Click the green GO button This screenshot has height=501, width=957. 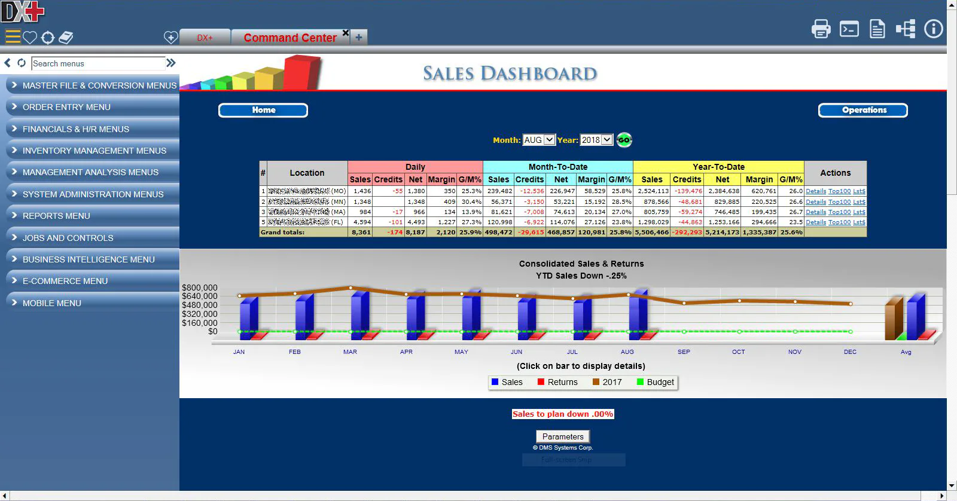click(624, 140)
